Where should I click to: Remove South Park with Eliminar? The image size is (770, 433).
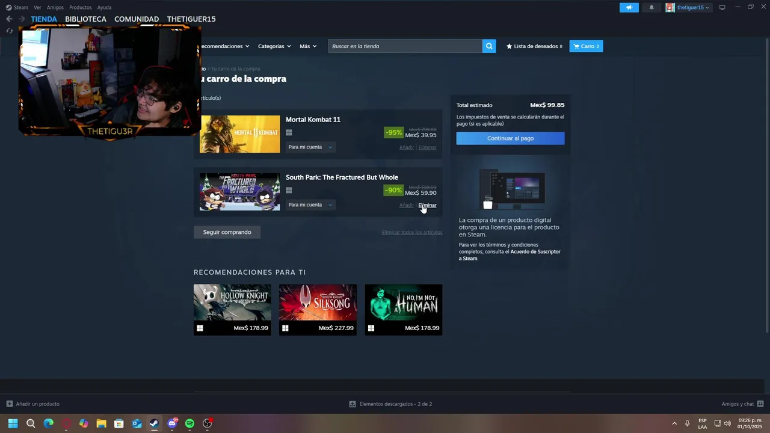428,205
